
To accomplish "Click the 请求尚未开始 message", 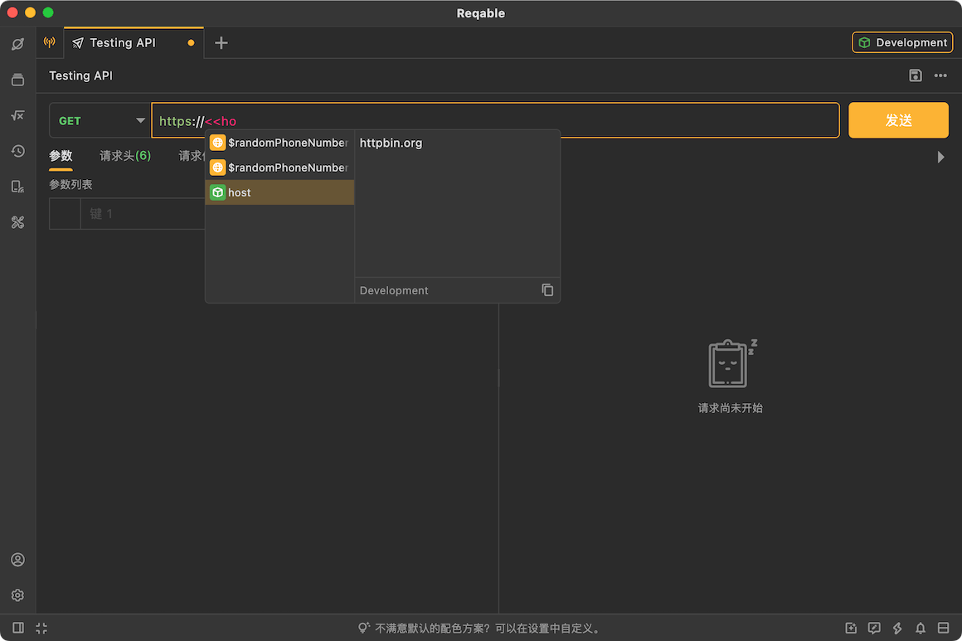I will tap(730, 408).
